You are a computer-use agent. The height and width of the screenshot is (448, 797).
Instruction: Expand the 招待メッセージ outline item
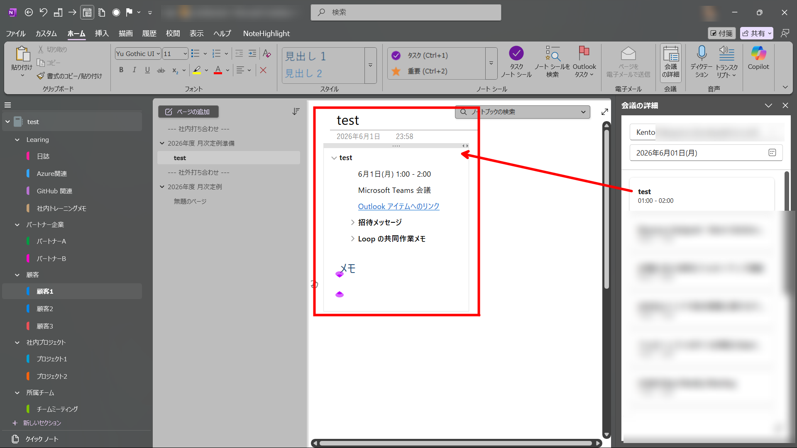coord(352,222)
